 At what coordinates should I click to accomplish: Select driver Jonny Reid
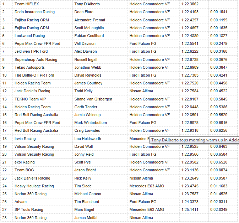[84, 154]
